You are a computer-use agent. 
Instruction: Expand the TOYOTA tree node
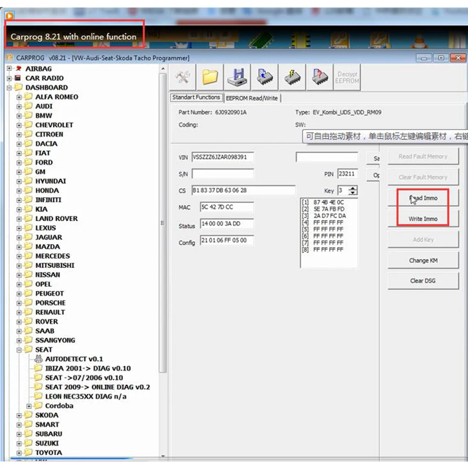[x=19, y=453]
